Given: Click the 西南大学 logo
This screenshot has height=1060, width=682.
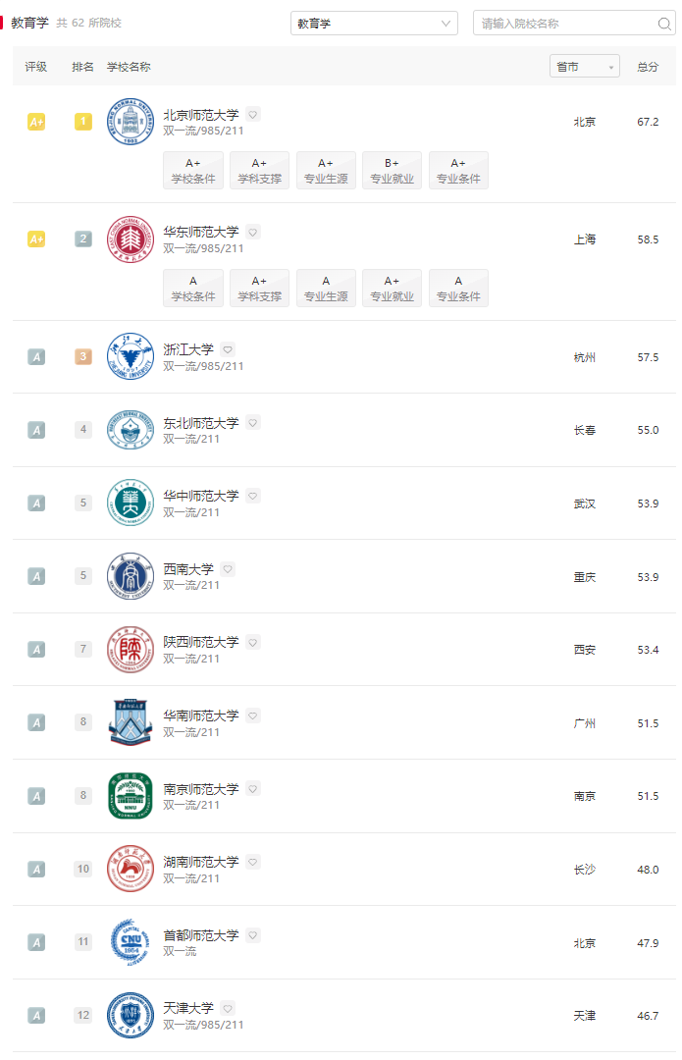Looking at the screenshot, I should click(130, 576).
